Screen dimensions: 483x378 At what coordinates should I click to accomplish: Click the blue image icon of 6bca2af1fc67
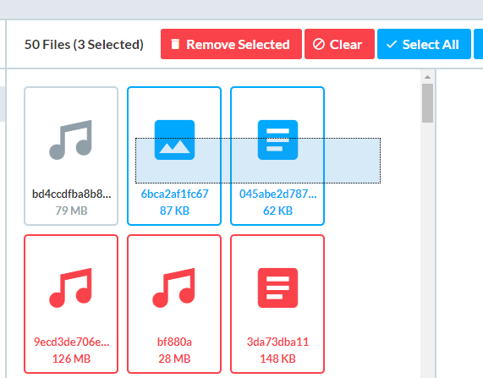click(174, 140)
